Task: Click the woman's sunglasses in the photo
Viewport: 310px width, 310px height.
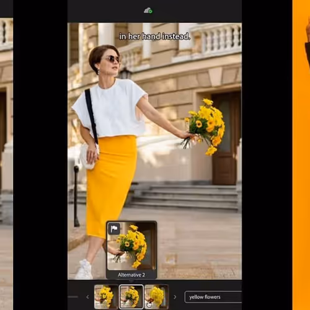Action: pos(113,59)
